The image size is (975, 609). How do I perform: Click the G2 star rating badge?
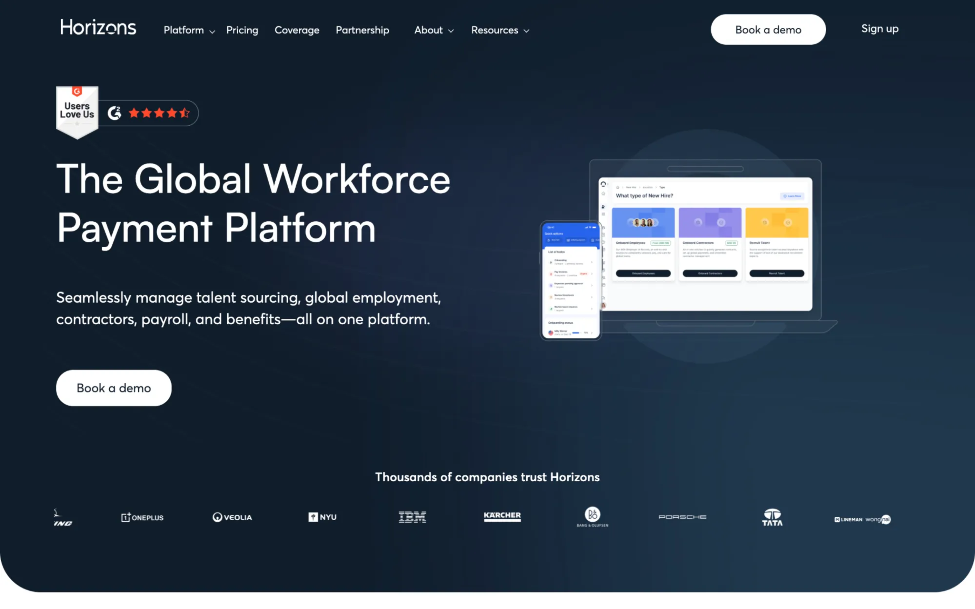coord(149,113)
